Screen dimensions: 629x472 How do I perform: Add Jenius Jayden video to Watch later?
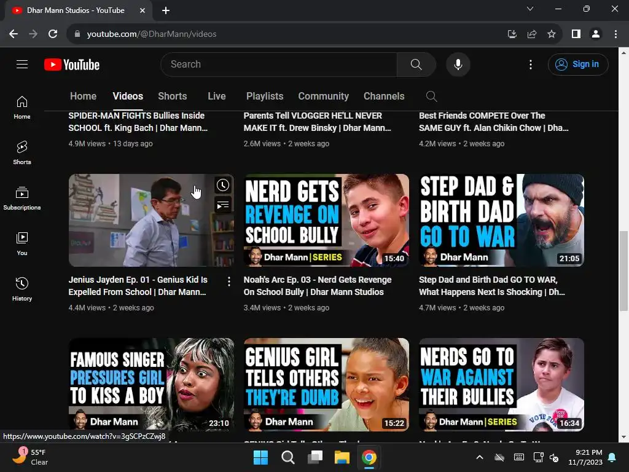point(222,185)
